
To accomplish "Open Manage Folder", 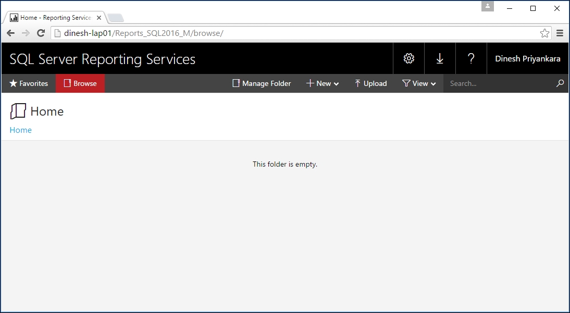I will pos(262,83).
